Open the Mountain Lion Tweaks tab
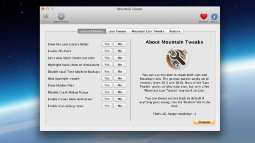 [x=148, y=31]
